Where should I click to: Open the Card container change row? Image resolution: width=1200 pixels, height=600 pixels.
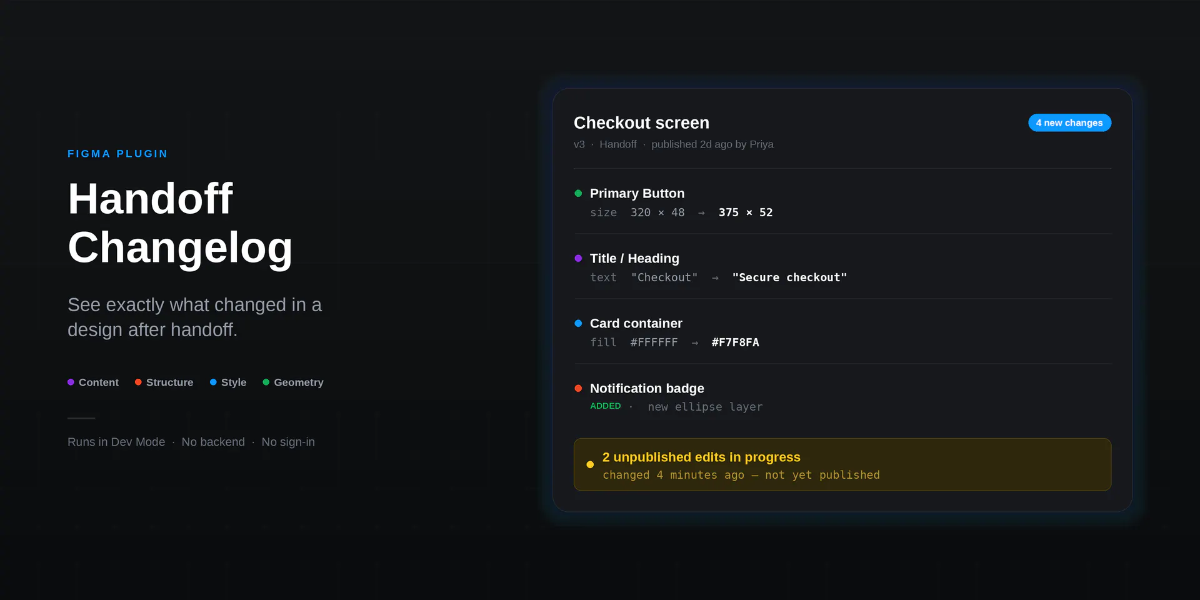(x=842, y=332)
